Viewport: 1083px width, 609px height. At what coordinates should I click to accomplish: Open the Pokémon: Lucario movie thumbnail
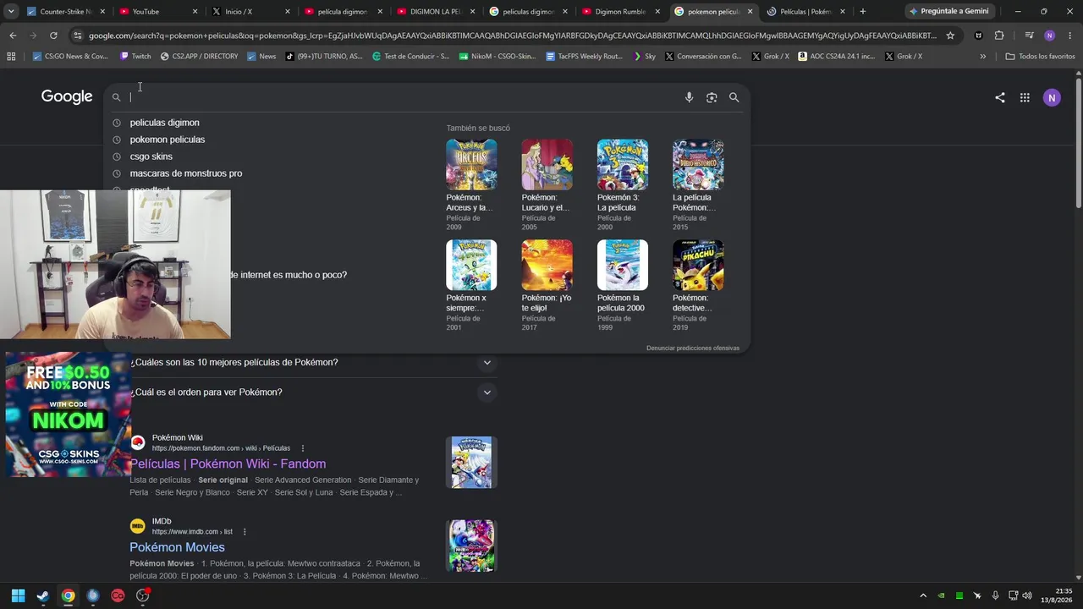(547, 164)
